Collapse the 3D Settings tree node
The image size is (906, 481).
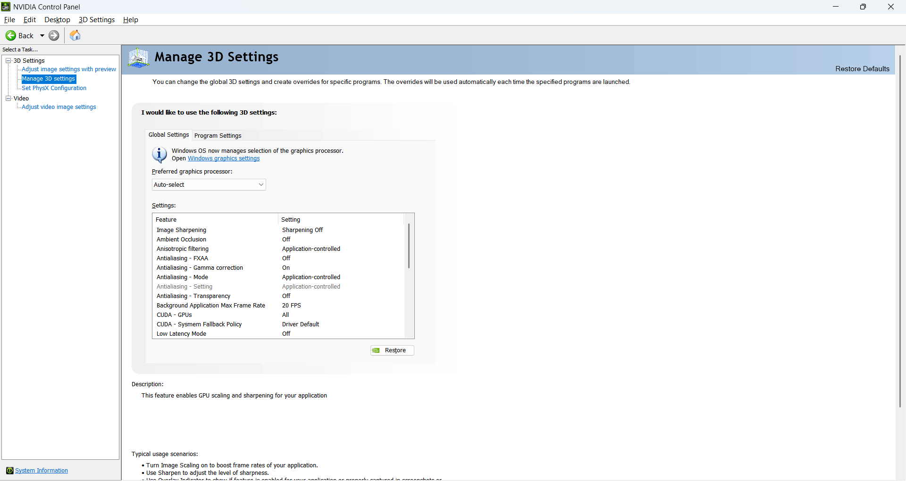pos(8,60)
